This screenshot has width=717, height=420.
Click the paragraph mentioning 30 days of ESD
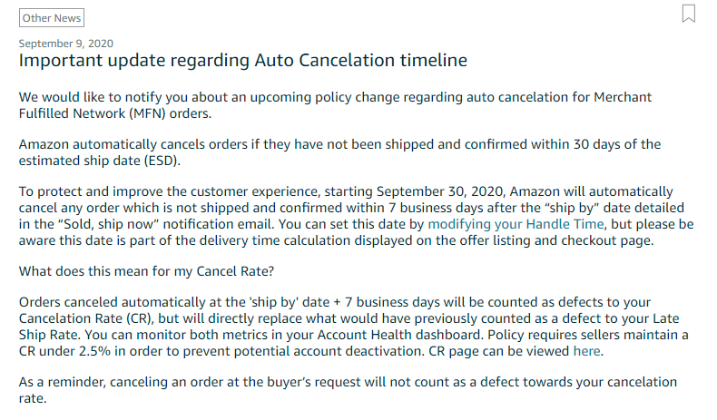(339, 152)
